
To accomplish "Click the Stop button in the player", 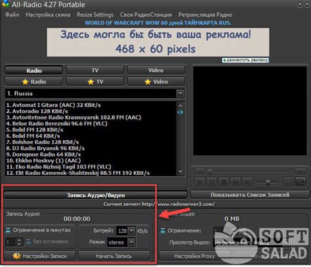I will click(224, 182).
